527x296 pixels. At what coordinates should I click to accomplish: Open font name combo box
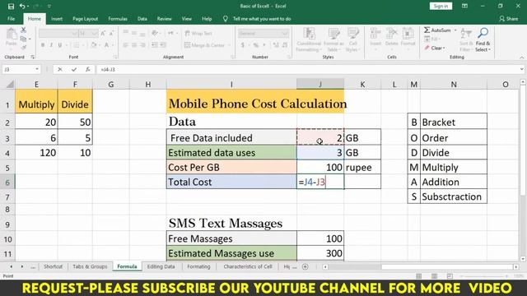point(58,33)
